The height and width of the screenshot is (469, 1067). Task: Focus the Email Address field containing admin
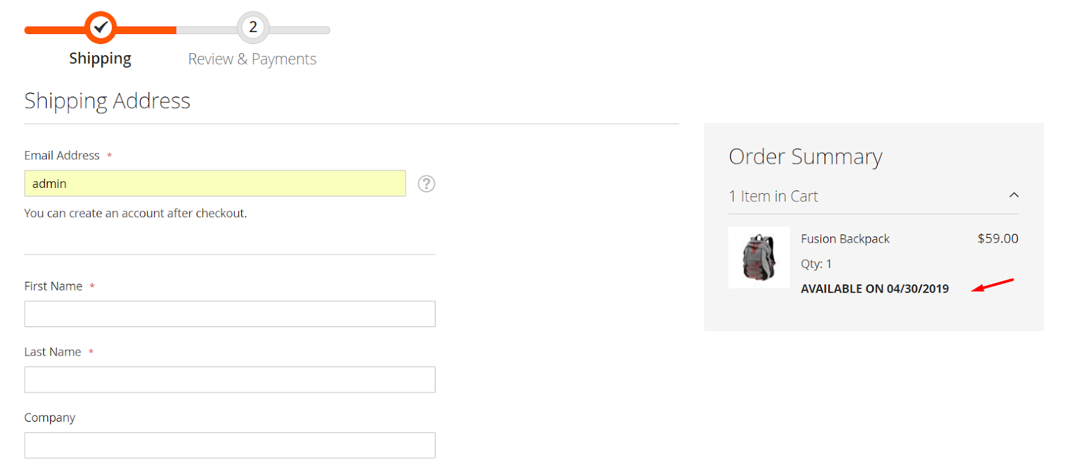coord(215,184)
